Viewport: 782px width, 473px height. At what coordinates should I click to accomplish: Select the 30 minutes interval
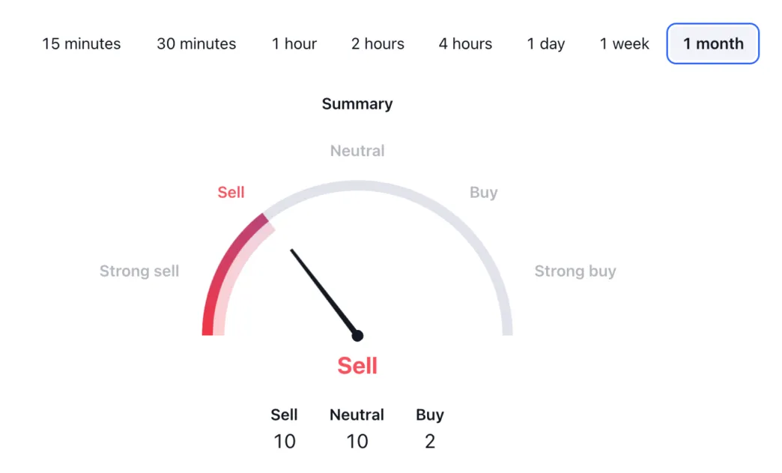[x=195, y=43]
